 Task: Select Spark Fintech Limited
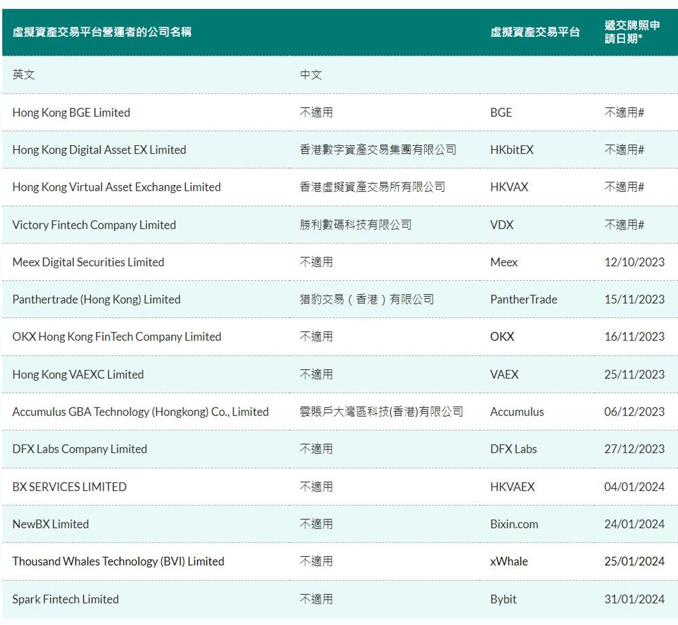pos(66,599)
